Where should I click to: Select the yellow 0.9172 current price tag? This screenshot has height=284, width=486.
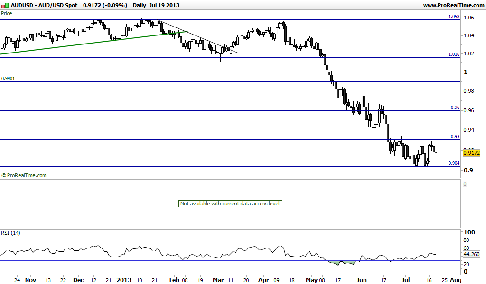[471, 153]
